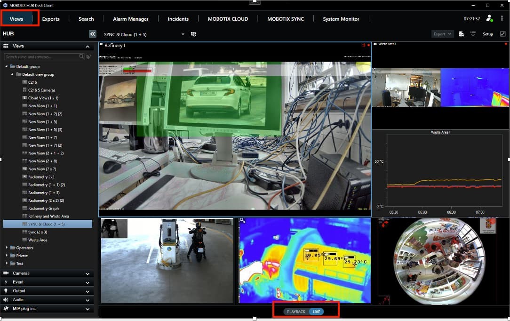
Task: Open the Views tab
Action: [x=16, y=19]
